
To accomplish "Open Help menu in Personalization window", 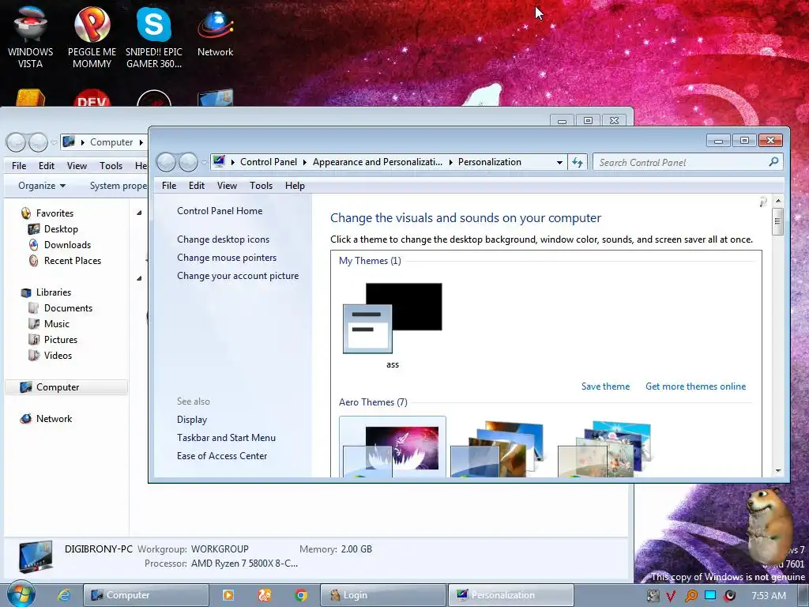I will [295, 186].
